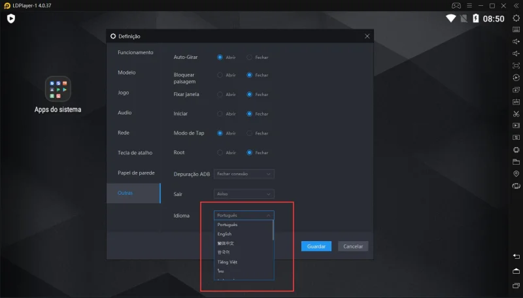Open the multi-instance add window icon
Image resolution: width=523 pixels, height=298 pixels.
[516, 90]
